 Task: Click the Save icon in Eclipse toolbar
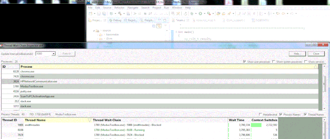(x=99, y=13)
